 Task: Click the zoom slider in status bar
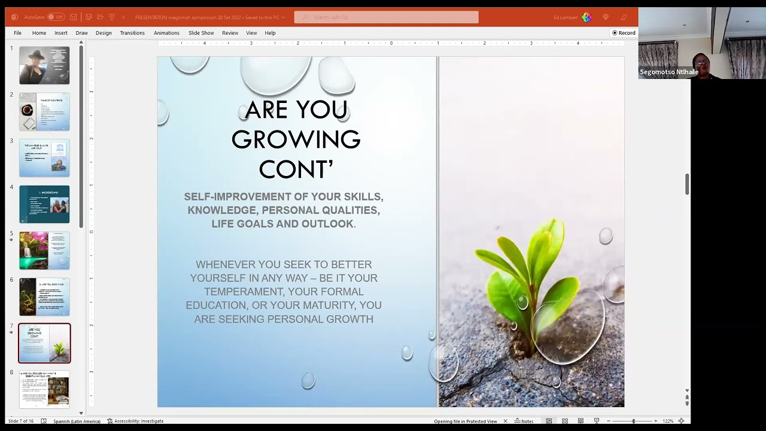pos(633,421)
